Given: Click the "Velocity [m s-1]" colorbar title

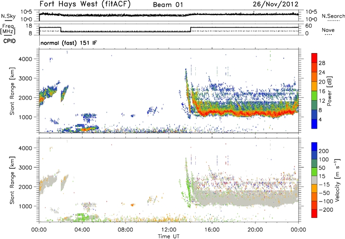Looking at the screenshot, I should (337, 180).
